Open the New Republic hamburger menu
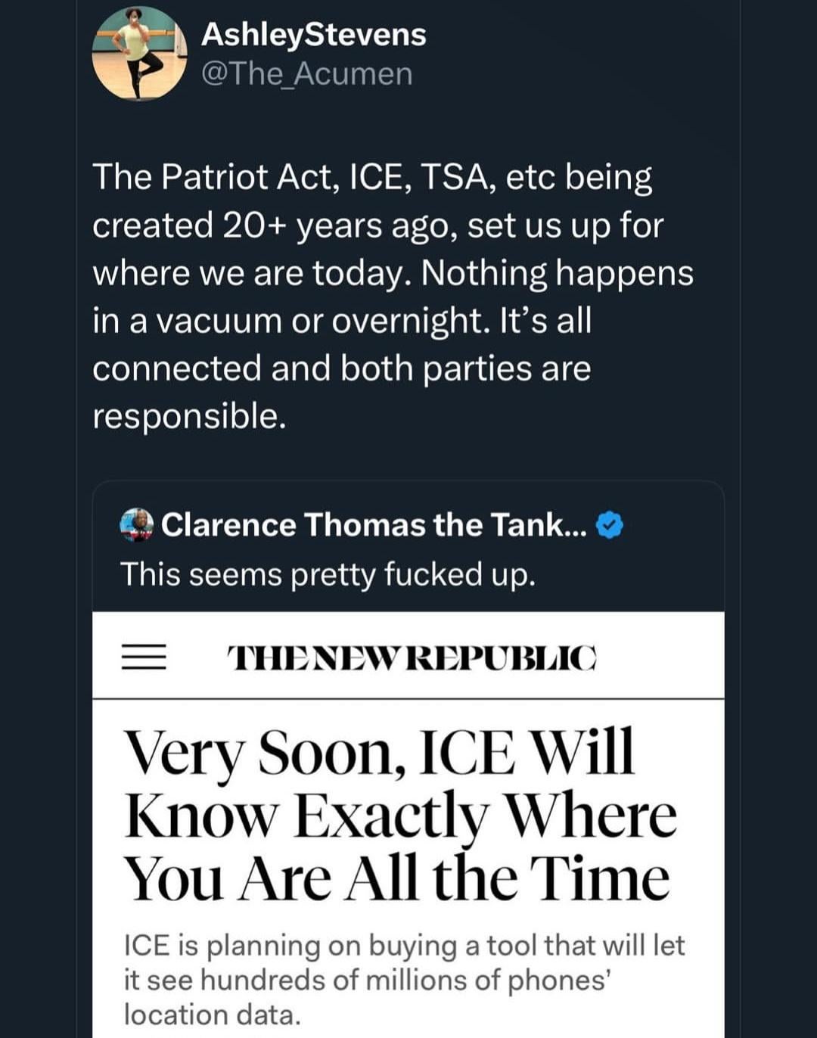Image resolution: width=817 pixels, height=1038 pixels. (144, 657)
